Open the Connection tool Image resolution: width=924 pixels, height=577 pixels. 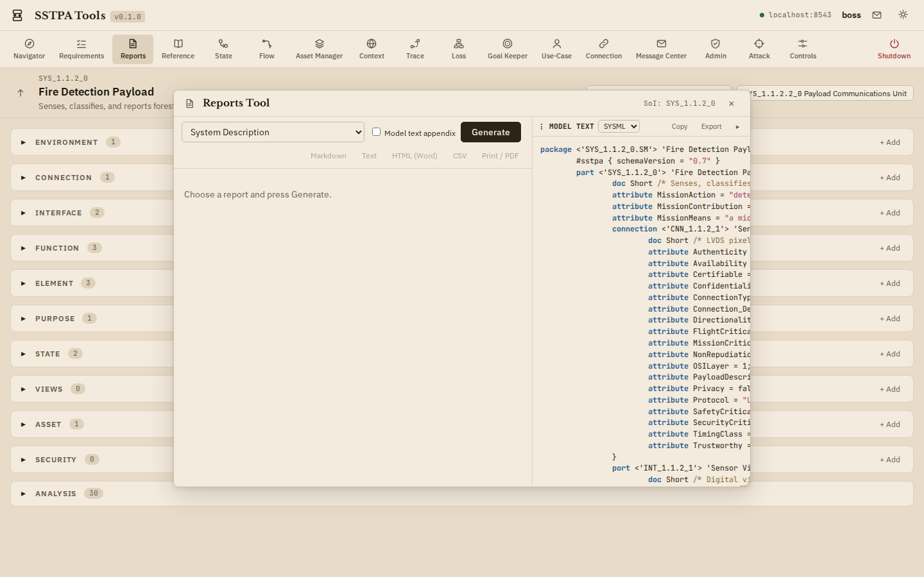(x=604, y=49)
